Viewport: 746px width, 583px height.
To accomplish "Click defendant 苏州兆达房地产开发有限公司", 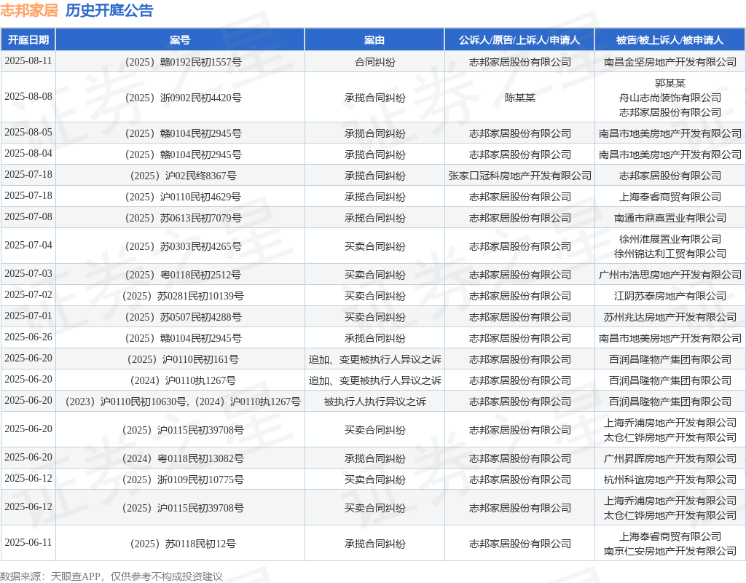I will click(x=670, y=317).
